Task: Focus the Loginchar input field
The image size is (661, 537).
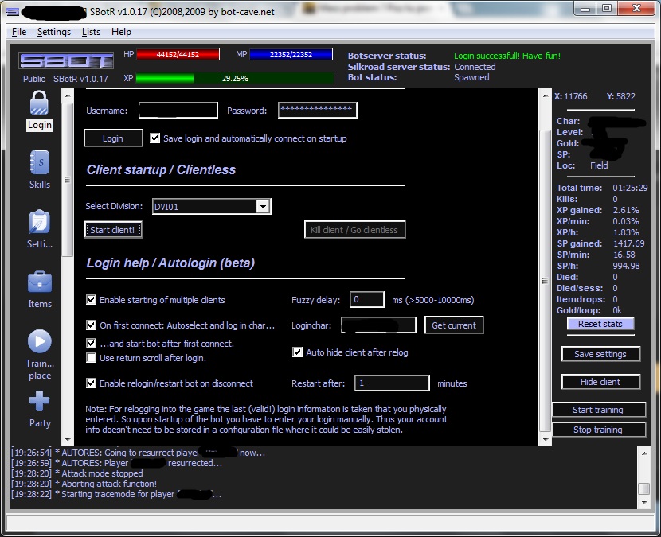Action: pos(378,325)
